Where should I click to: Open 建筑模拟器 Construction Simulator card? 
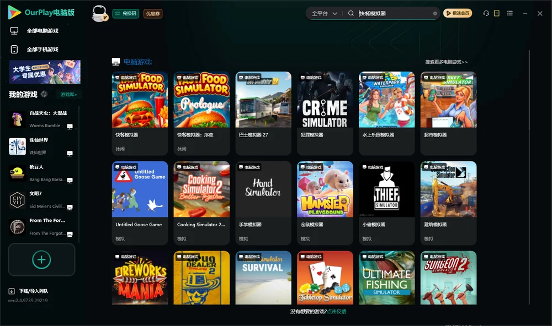click(x=448, y=203)
